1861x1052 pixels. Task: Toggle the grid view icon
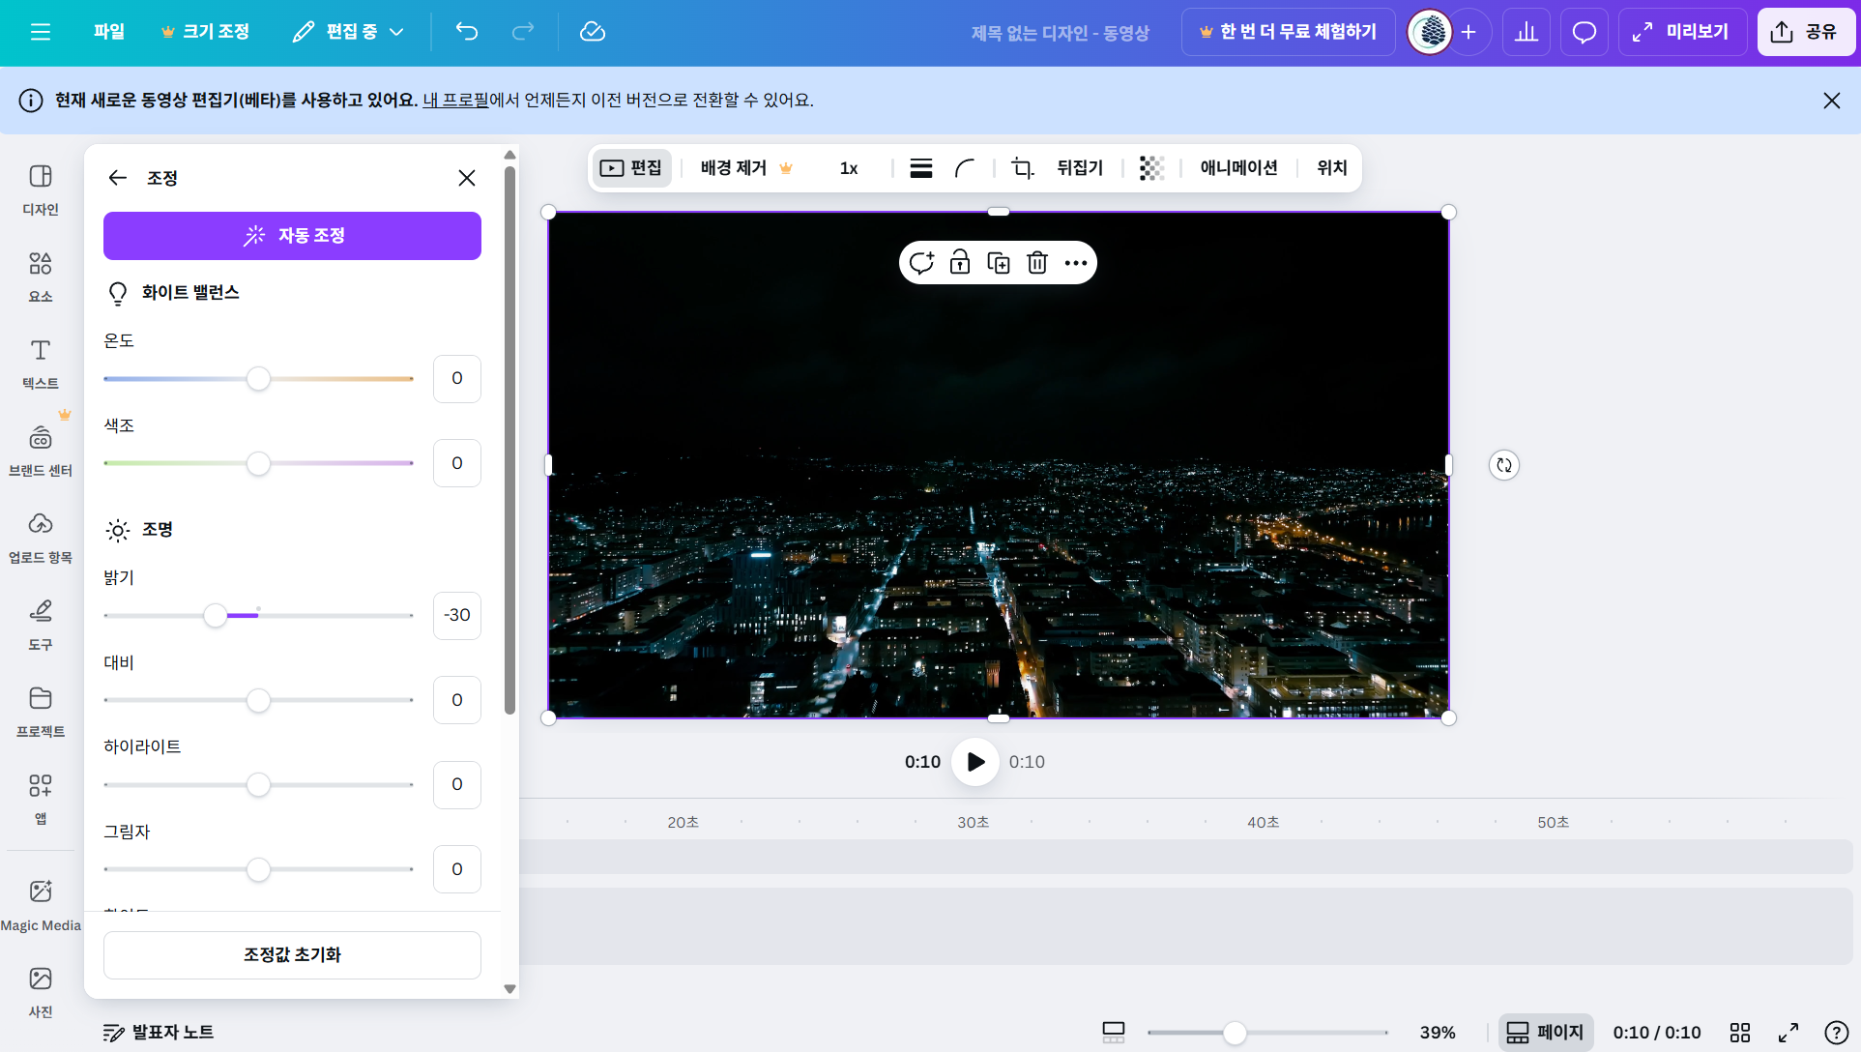(1739, 1032)
